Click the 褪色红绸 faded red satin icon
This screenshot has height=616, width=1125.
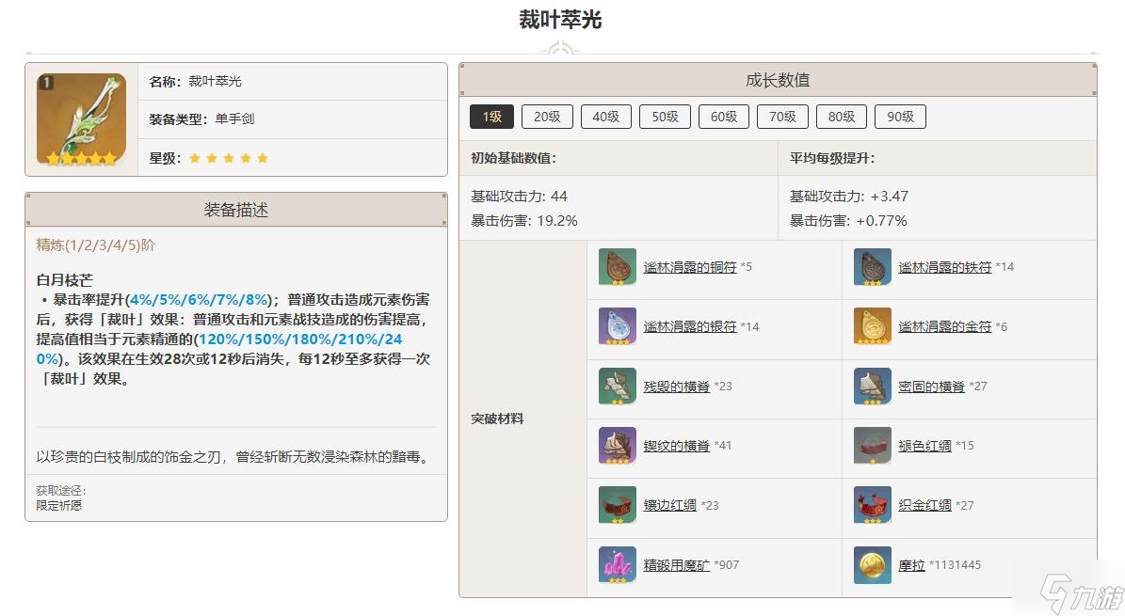tap(873, 446)
